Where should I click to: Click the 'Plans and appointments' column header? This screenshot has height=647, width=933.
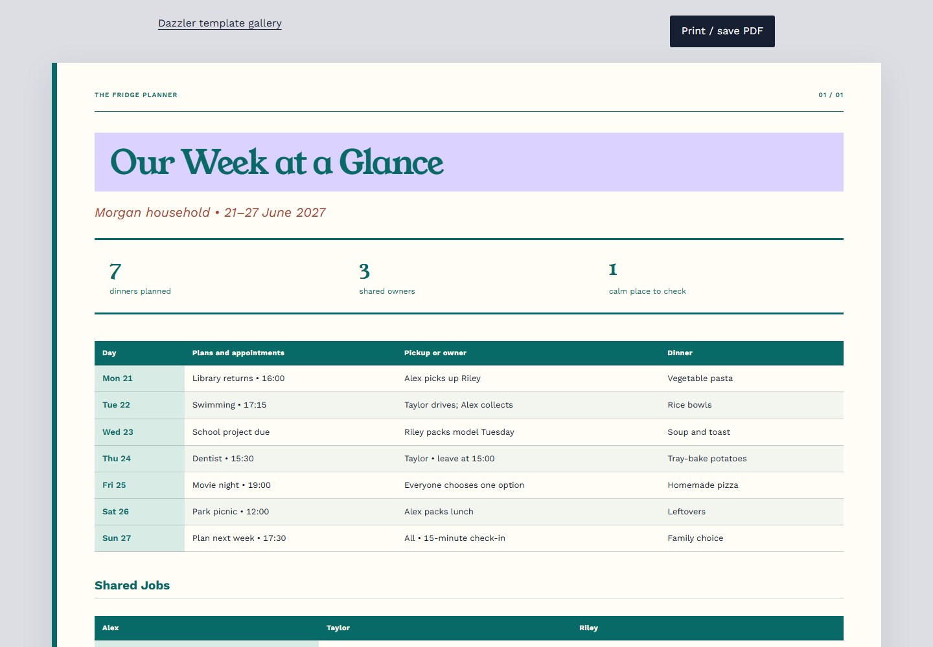pos(290,353)
